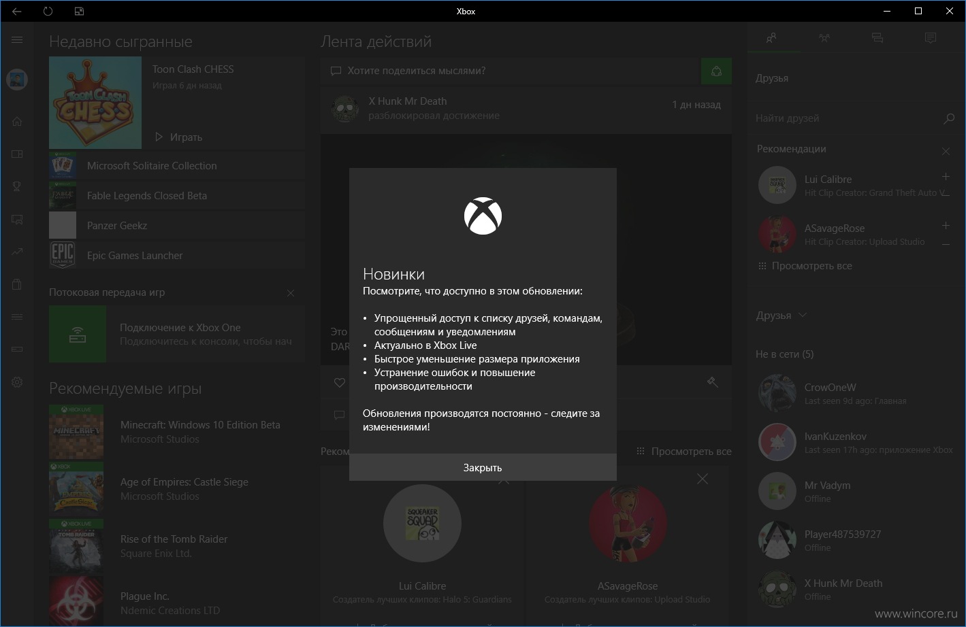Screen dimensions: 966x627
Task: Open the Game DVR icon in the sidebar
Action: (17, 219)
